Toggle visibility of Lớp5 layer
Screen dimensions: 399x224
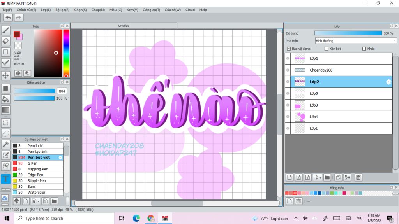pyautogui.click(x=288, y=93)
